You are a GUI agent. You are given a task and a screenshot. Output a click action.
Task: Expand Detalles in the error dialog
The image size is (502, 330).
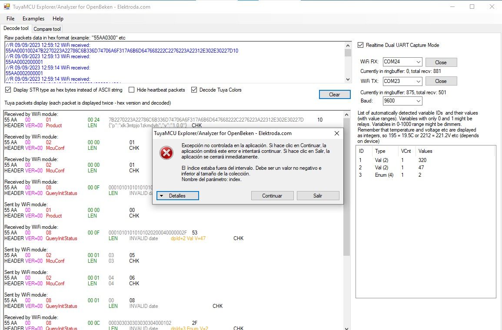pos(178,196)
